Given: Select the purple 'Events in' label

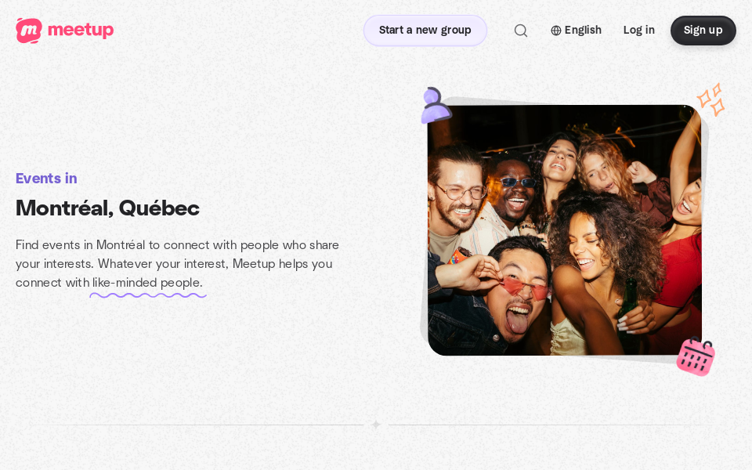Looking at the screenshot, I should click(x=46, y=179).
